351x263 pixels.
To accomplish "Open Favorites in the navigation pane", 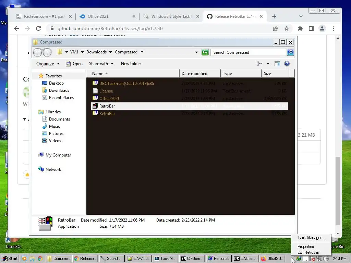I will (53, 76).
